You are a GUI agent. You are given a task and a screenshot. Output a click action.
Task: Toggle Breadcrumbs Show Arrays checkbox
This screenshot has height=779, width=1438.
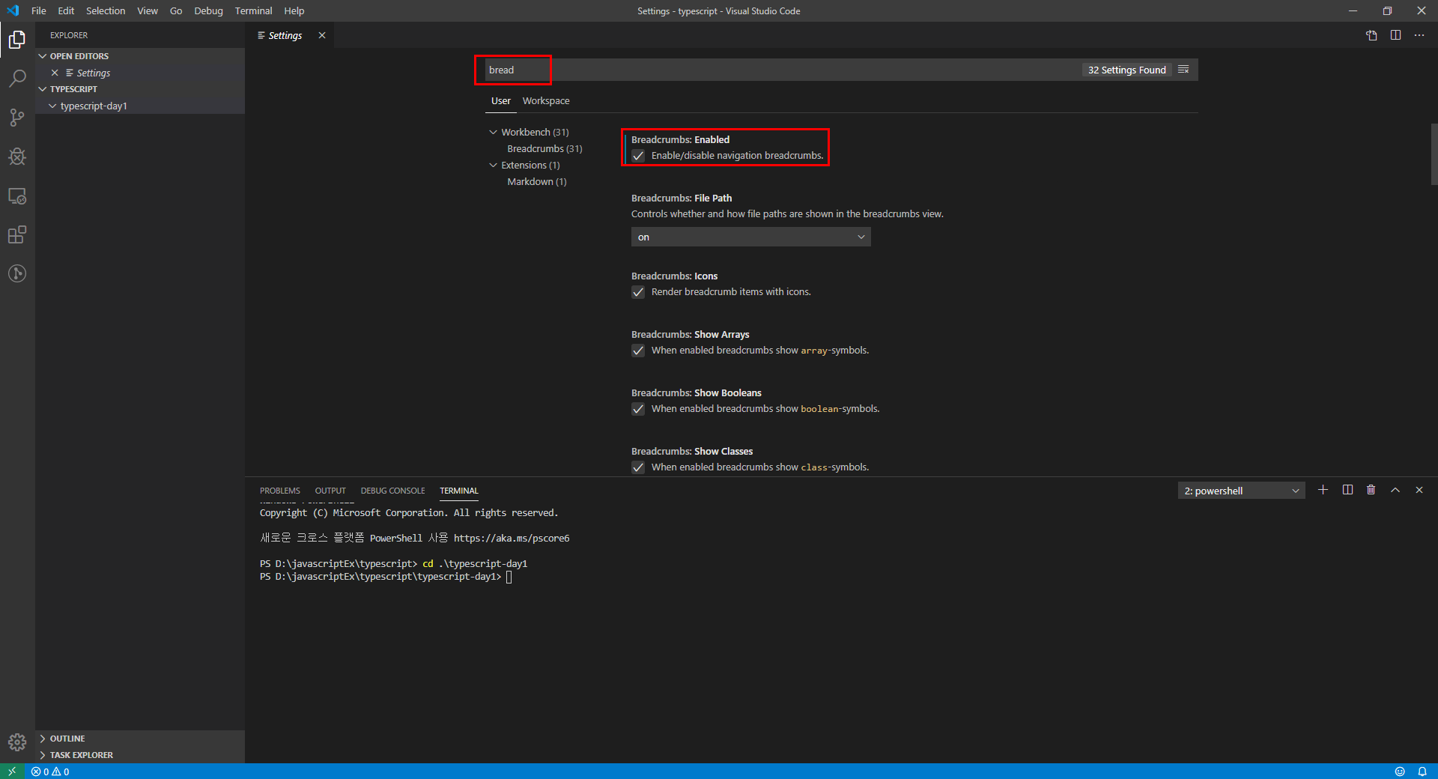click(638, 351)
